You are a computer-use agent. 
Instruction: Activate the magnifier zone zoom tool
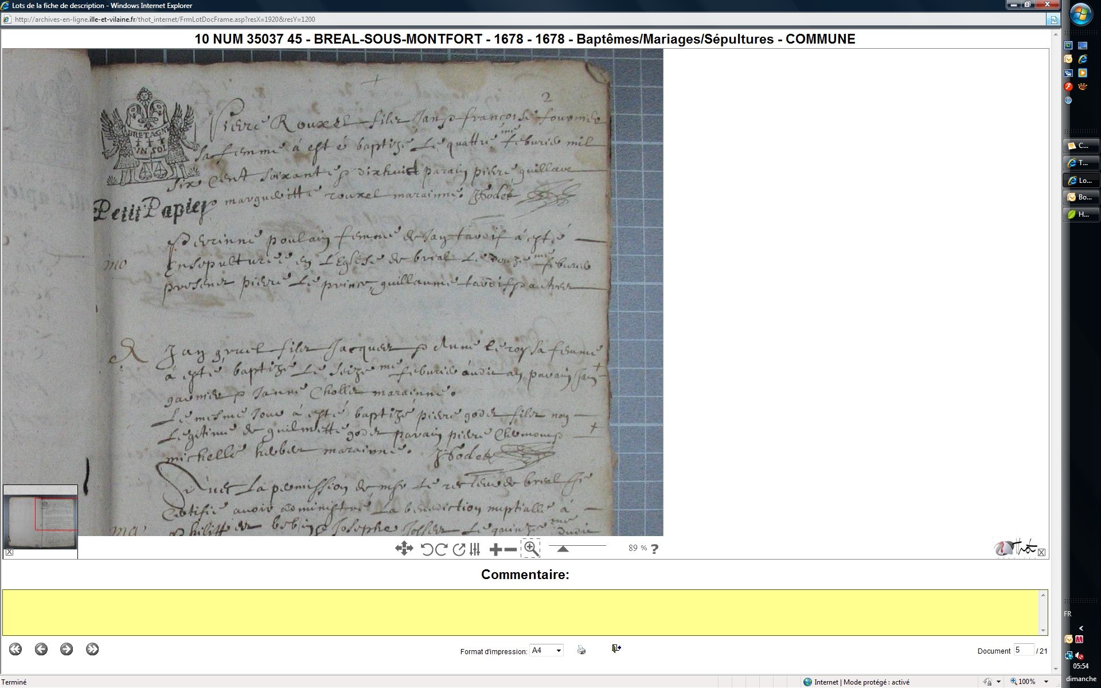(x=531, y=549)
